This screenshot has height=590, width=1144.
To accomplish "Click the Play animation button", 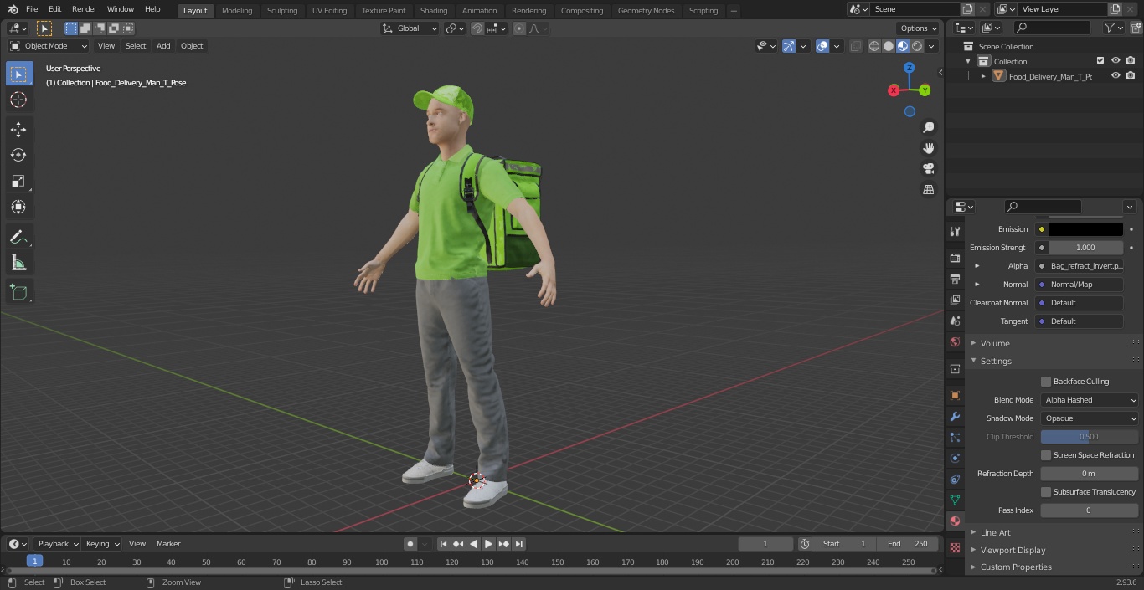I will pyautogui.click(x=489, y=544).
